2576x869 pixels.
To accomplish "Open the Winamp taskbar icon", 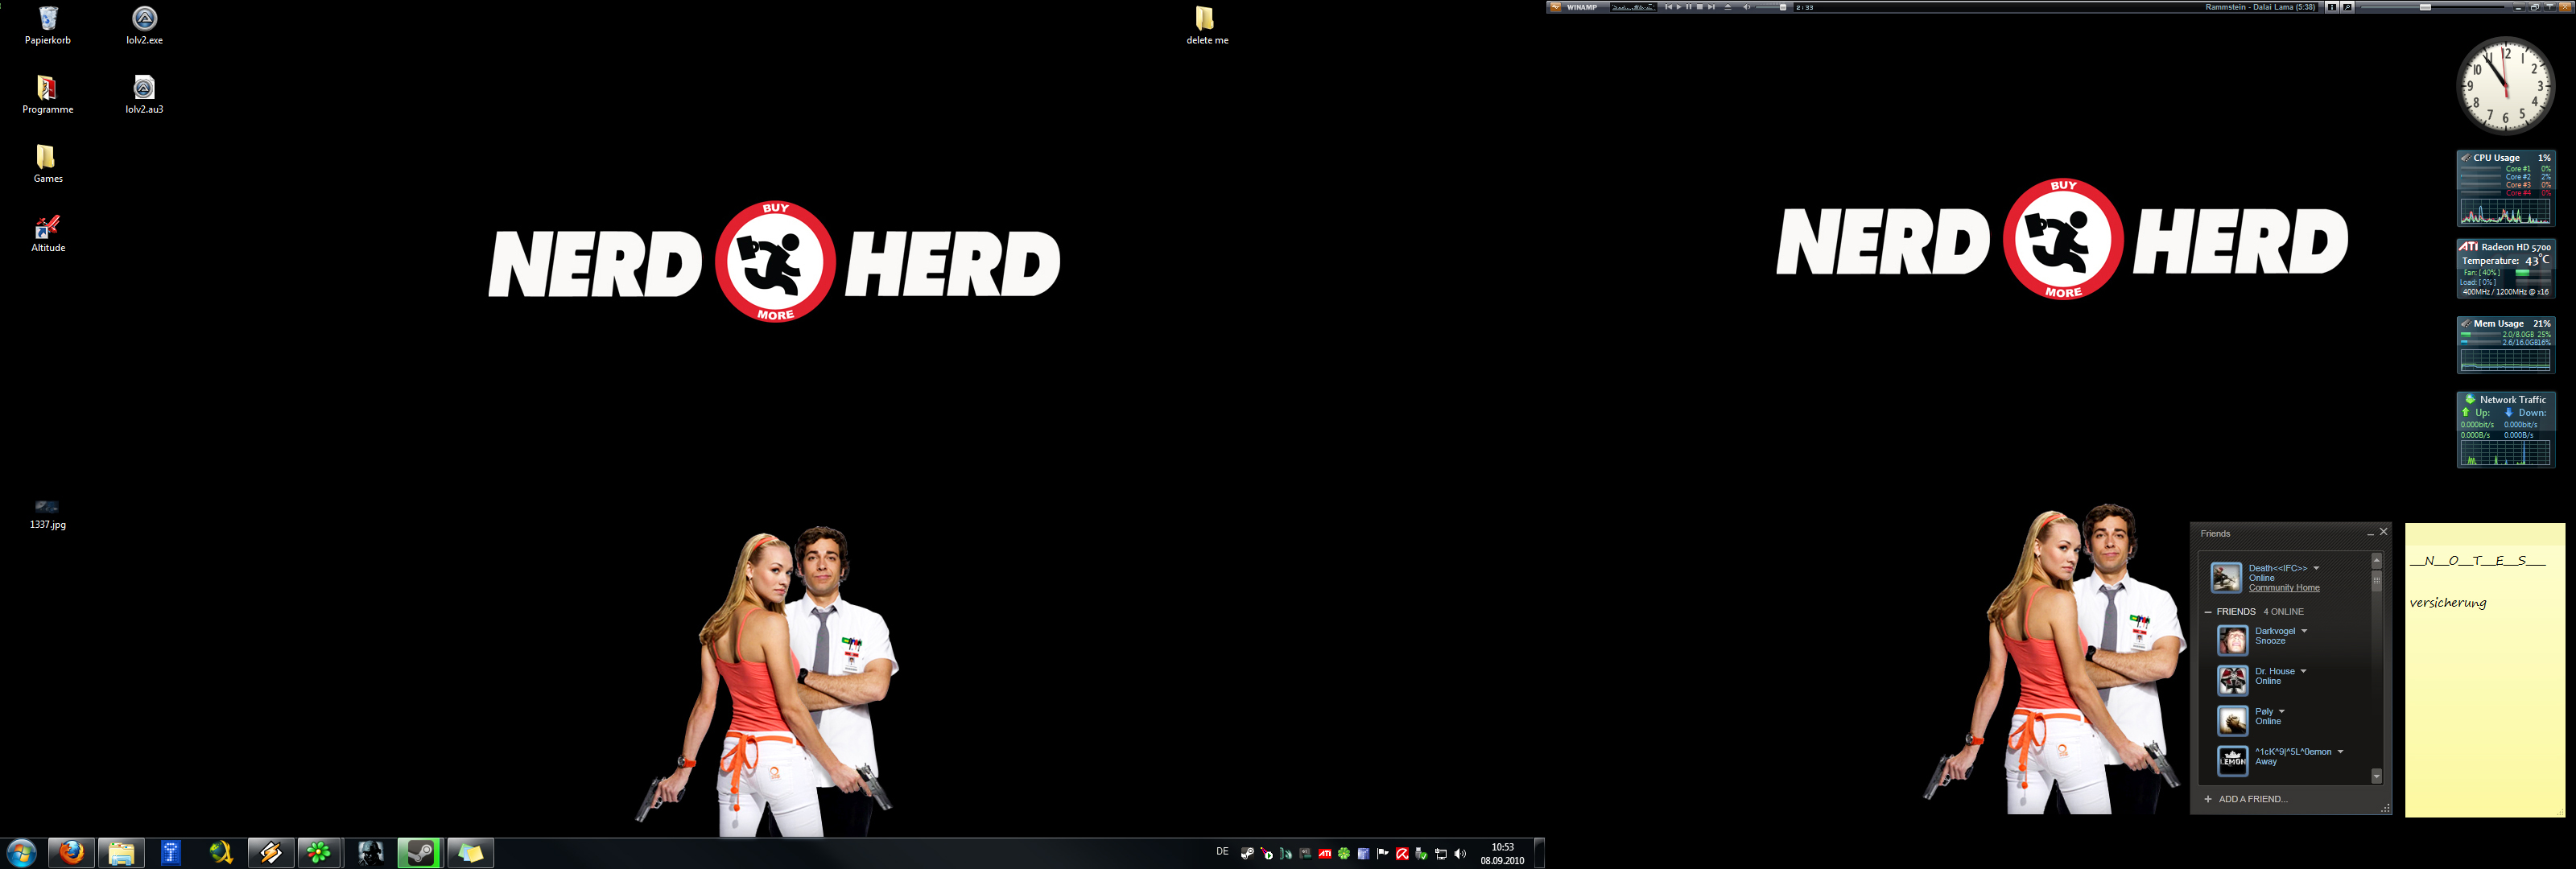I will pos(270,852).
